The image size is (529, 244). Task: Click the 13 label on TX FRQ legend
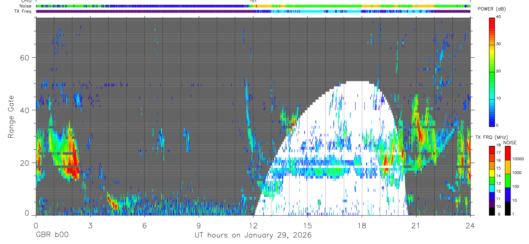click(x=499, y=183)
